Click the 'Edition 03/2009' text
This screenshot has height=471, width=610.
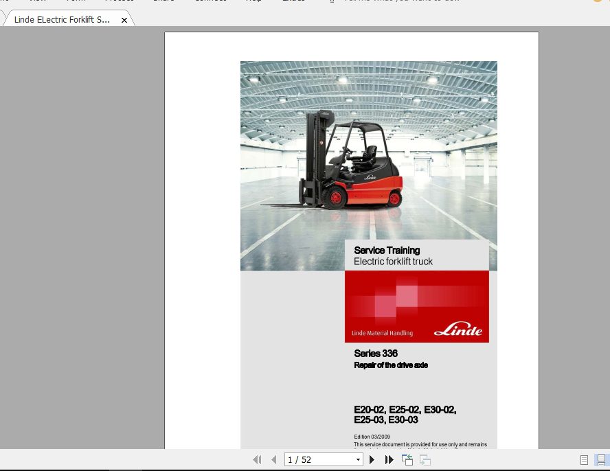point(372,437)
